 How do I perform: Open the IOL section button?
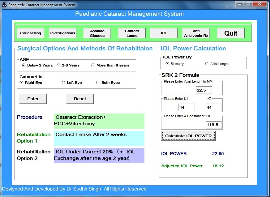[x=164, y=33]
